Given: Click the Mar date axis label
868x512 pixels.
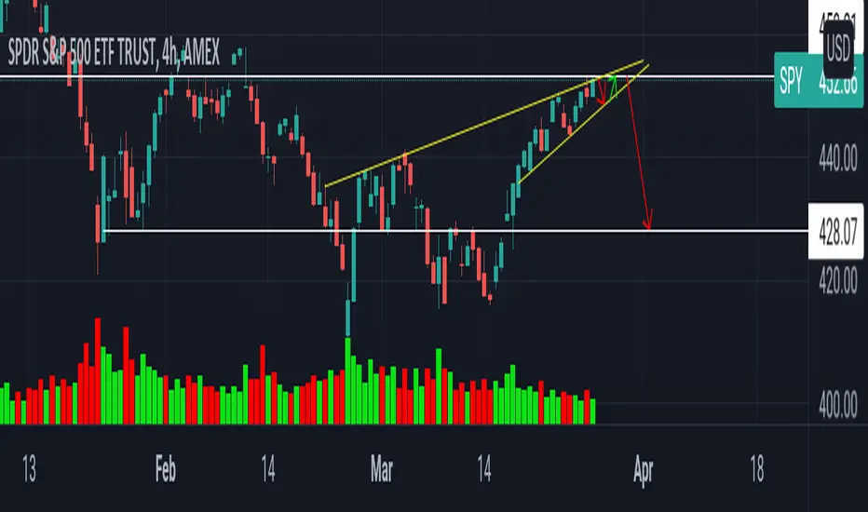Looking at the screenshot, I should click(382, 469).
